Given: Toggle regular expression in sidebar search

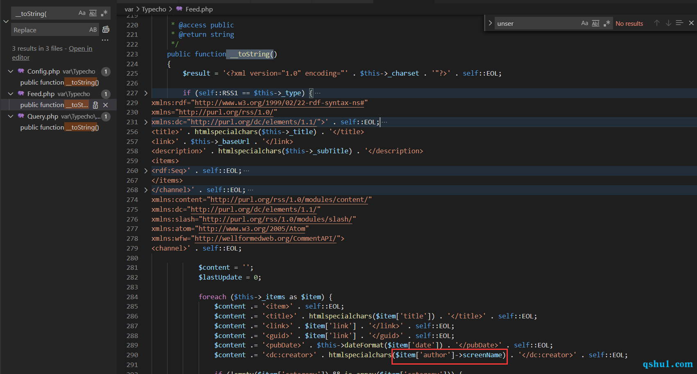Looking at the screenshot, I should [104, 13].
